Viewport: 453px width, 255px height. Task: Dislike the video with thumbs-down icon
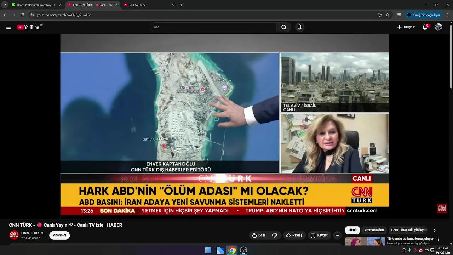coord(274,236)
